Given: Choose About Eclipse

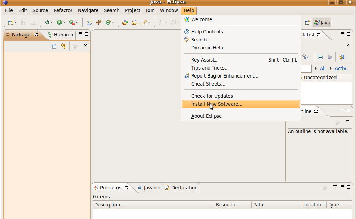Looking at the screenshot, I should [241, 116].
